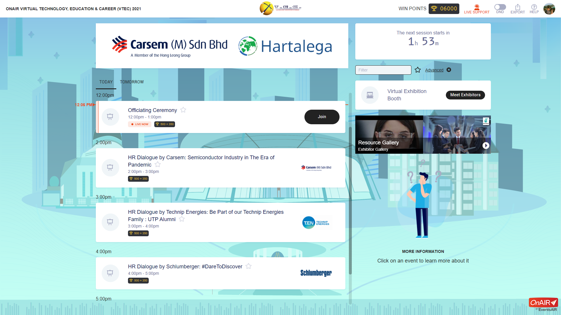Enable the DND toggle switch
This screenshot has height=315, width=561.
point(500,7)
